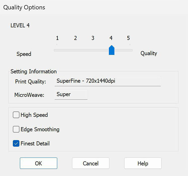Uncheck the Finest Detail option
Viewport: 188px width, 176px height.
16,144
